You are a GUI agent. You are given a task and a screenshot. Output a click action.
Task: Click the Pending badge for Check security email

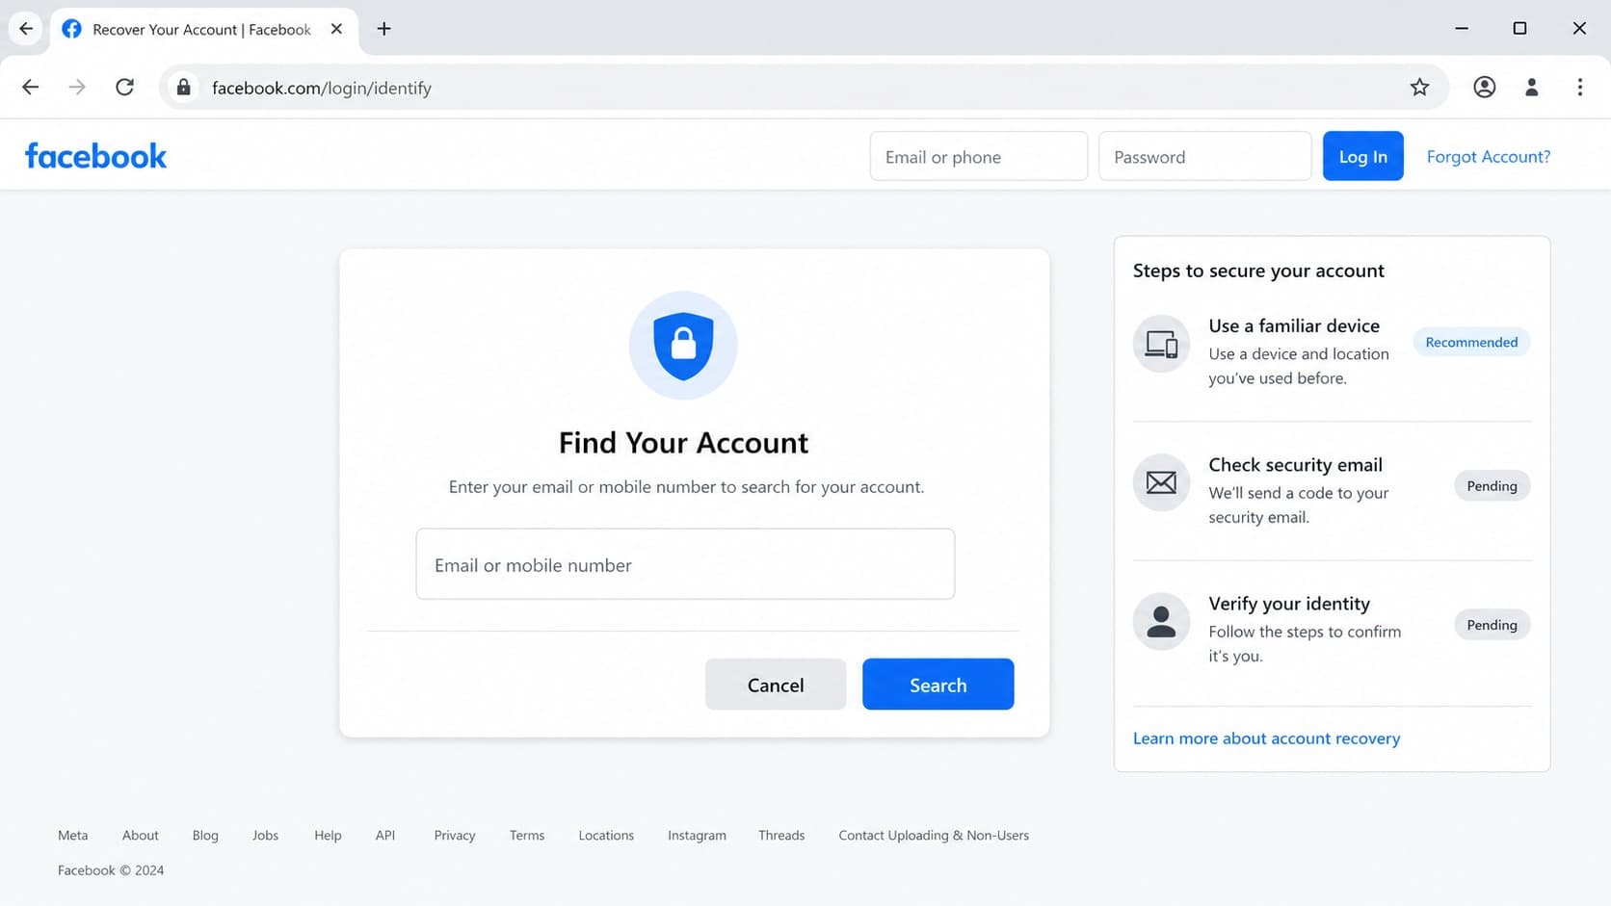[1492, 486]
